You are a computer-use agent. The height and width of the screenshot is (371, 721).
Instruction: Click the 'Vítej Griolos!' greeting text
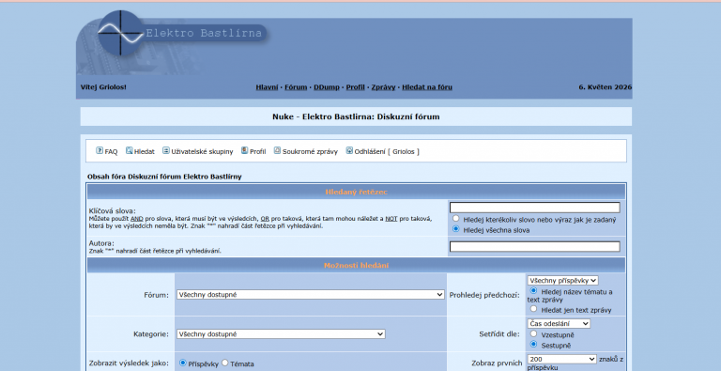[103, 87]
